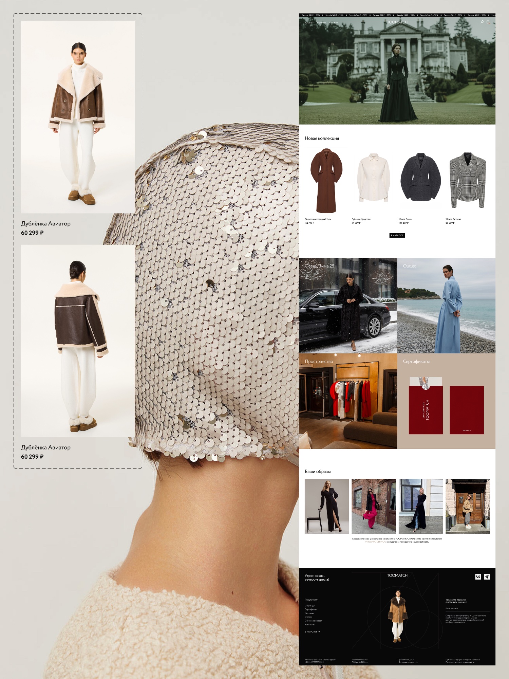Open the Сертификаты gift card tile
Screen dimensions: 509x679
446,401
